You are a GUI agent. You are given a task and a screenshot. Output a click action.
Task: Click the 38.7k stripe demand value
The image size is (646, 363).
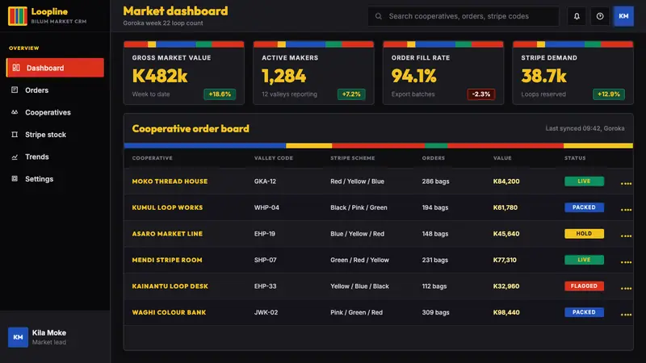click(543, 76)
